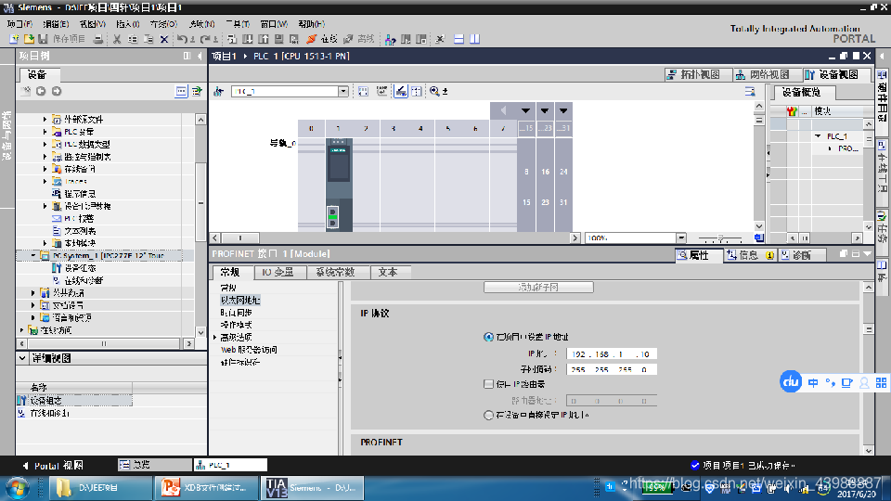891x501 pixels.
Task: Click the add new subnet button
Action: point(538,288)
